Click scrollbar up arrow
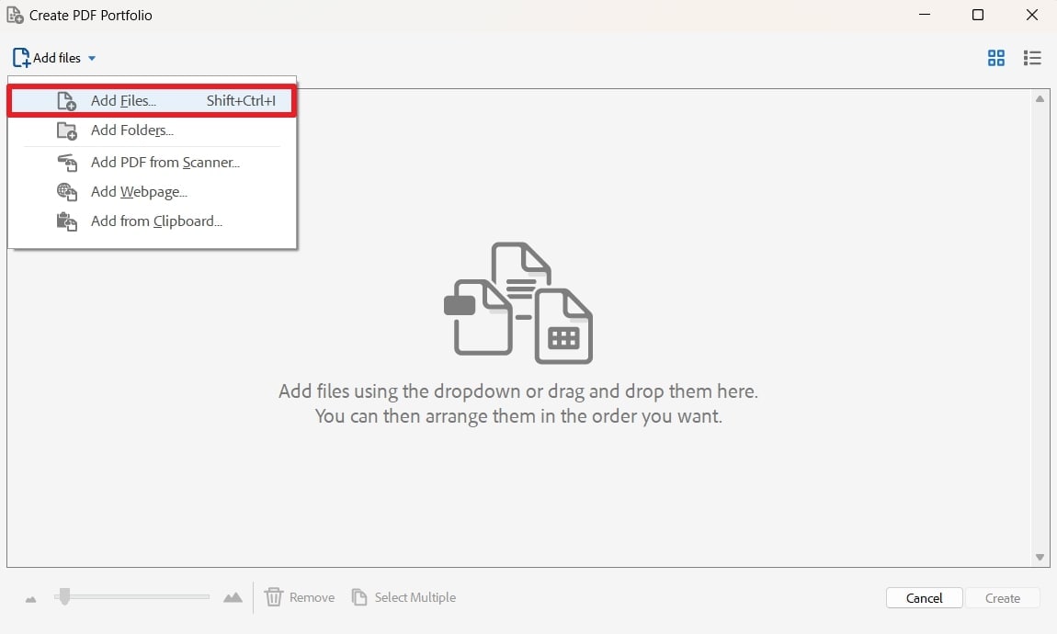 pyautogui.click(x=1040, y=99)
